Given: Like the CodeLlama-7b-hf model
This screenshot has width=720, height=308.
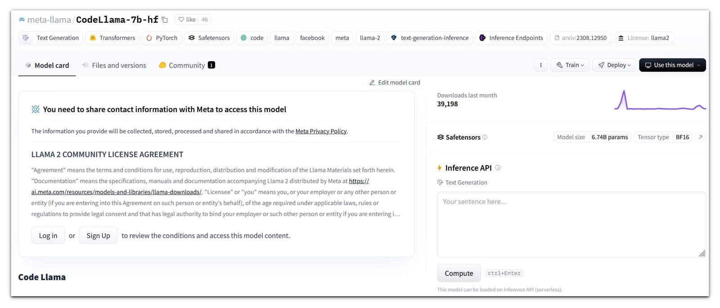Looking at the screenshot, I should click(x=186, y=19).
